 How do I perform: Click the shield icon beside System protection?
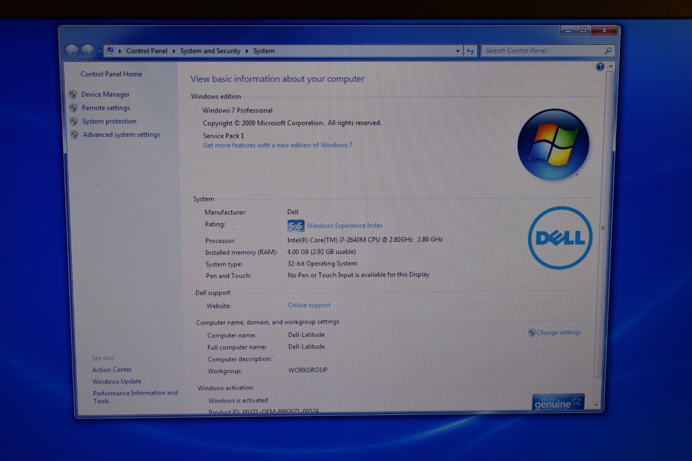74,121
